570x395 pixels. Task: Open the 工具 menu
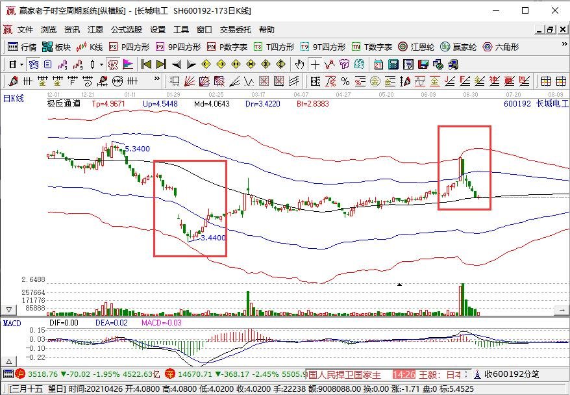pos(181,29)
